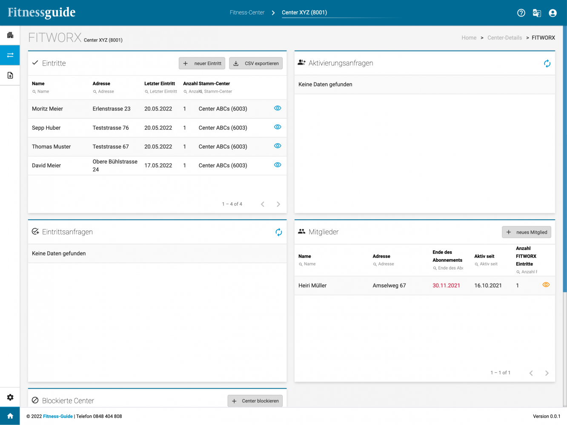567x425 pixels.
Task: Click the CSV exportieren button
Action: (256, 63)
